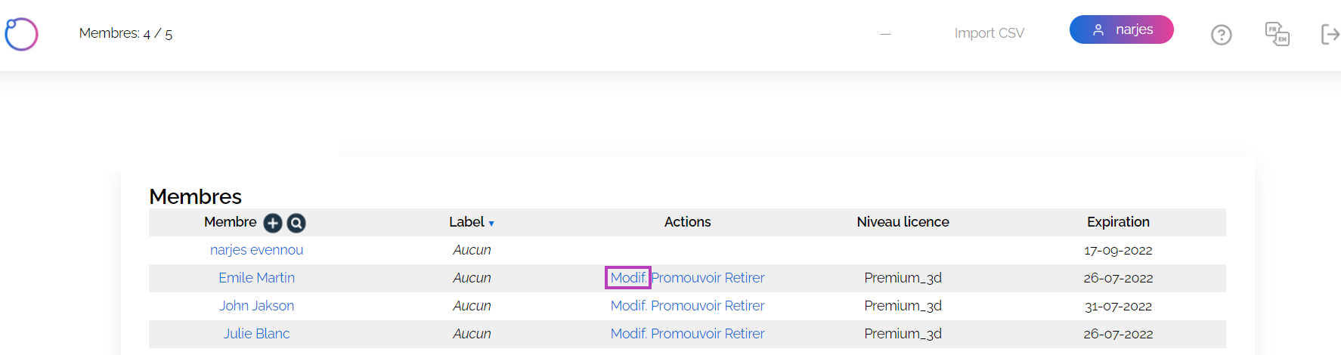Click the Membres count text
This screenshot has height=355, width=1341.
pos(125,33)
